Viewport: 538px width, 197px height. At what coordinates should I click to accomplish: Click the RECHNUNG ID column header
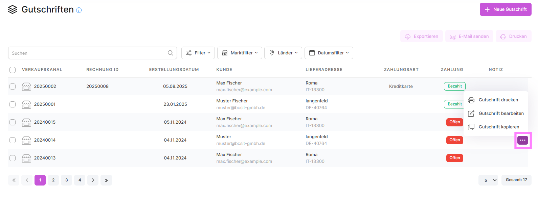pos(103,70)
